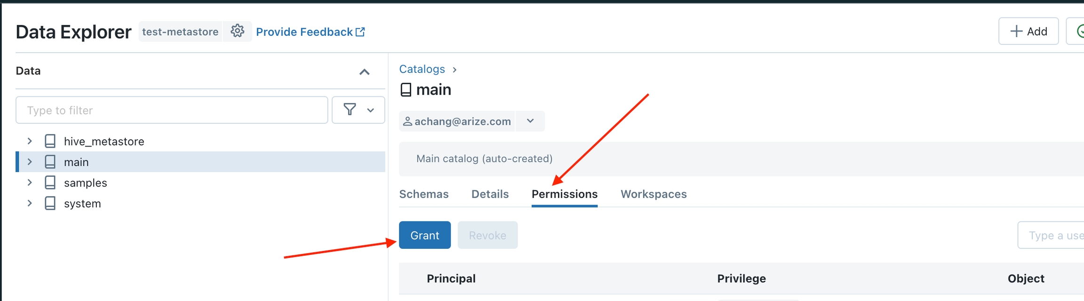
Task: Click the samples catalog book icon
Action: point(50,182)
